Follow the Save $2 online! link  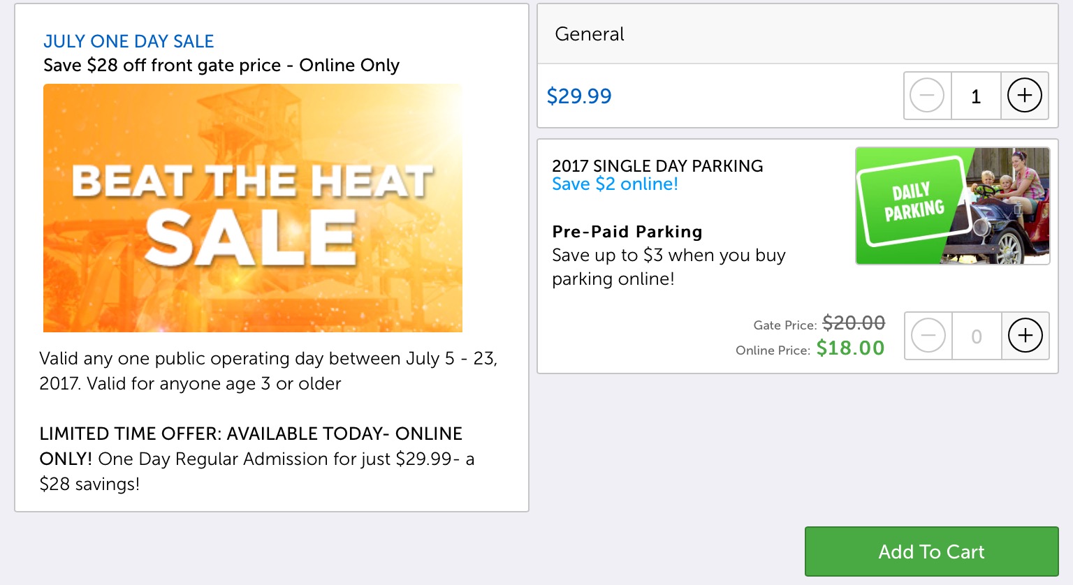click(615, 184)
